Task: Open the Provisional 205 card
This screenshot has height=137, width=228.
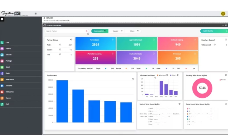Action: coord(178,57)
